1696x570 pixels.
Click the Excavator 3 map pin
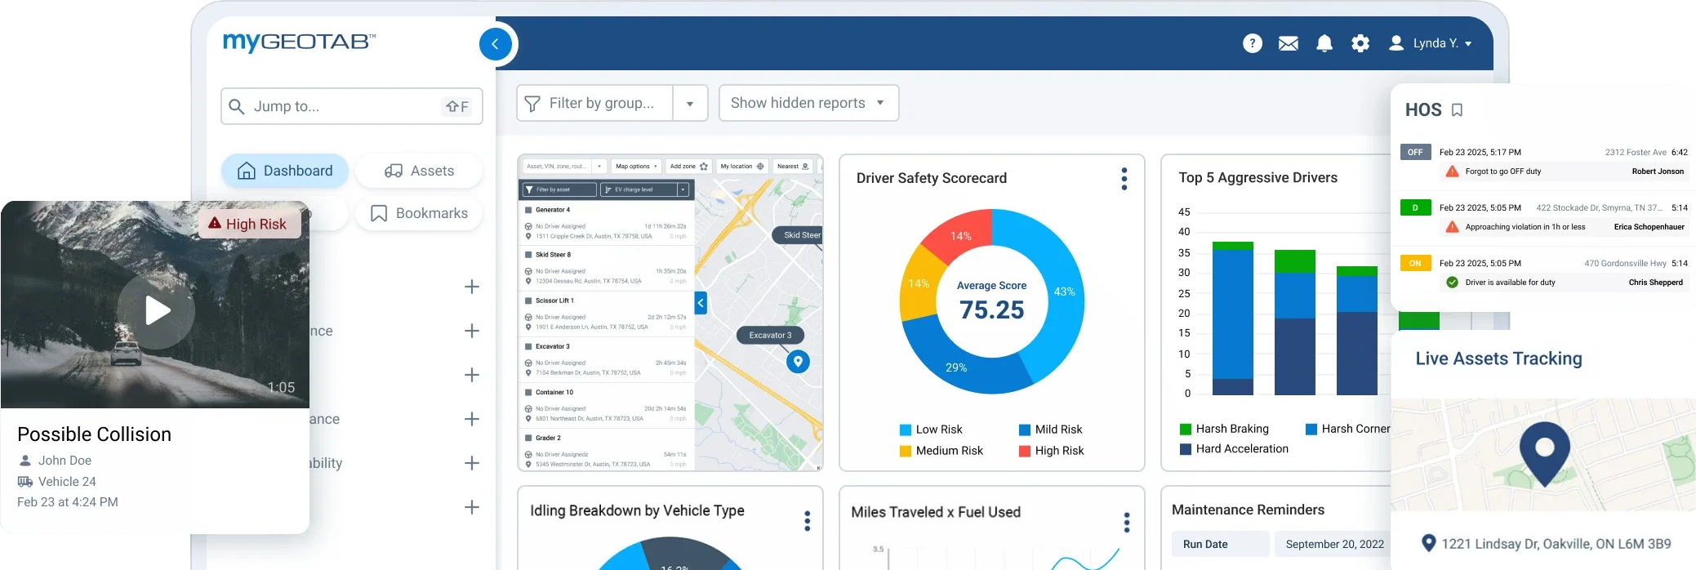tap(797, 361)
